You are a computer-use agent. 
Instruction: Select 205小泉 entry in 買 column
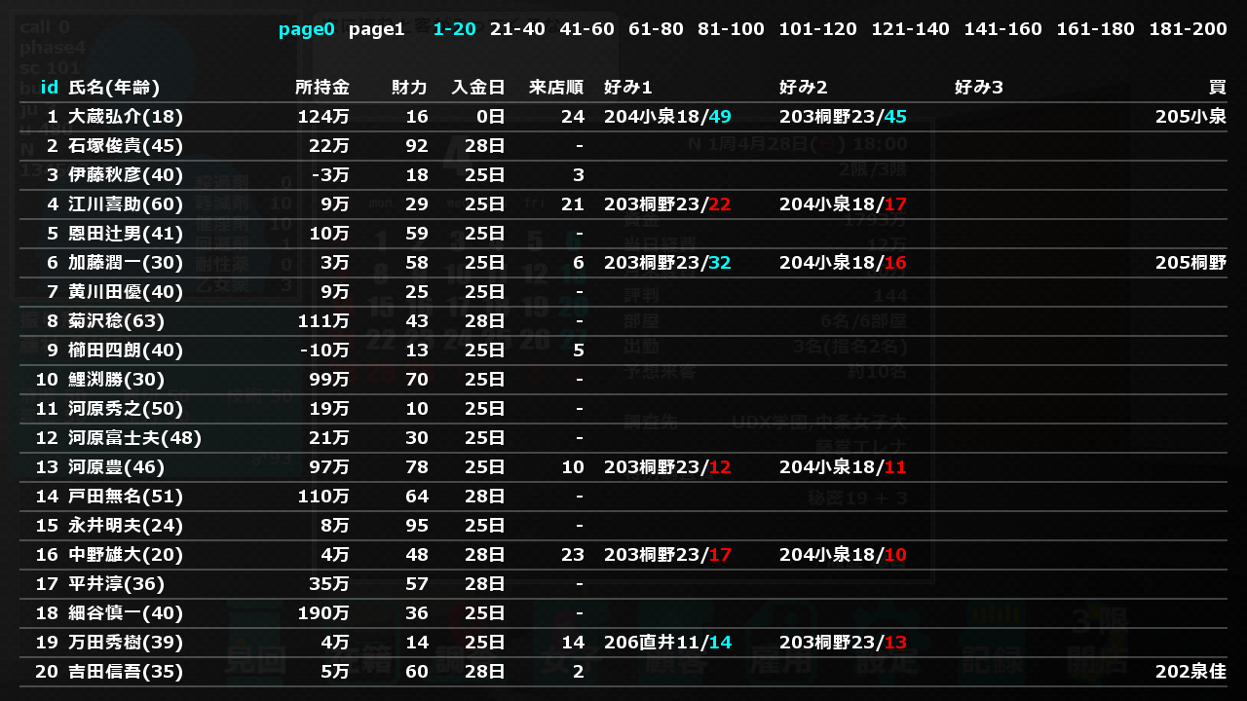[x=1190, y=117]
